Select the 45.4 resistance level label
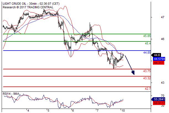The height and width of the screenshot is (113, 169). (x=148, y=43)
